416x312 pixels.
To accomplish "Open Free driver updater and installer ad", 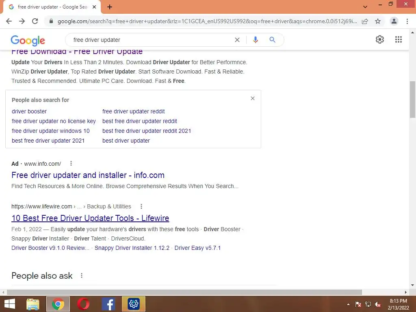I will point(88,175).
